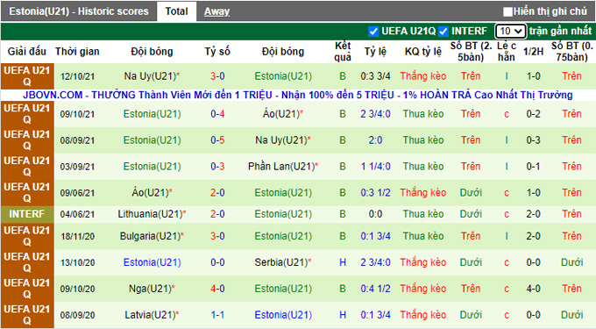Click the date 18/11/20
The image size is (596, 329).
77,237
